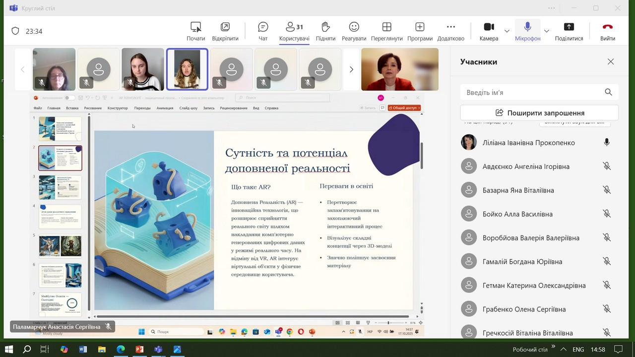The image size is (635, 357).
Task: Click Pop out (Відкріпити) icon
Action: point(225,31)
